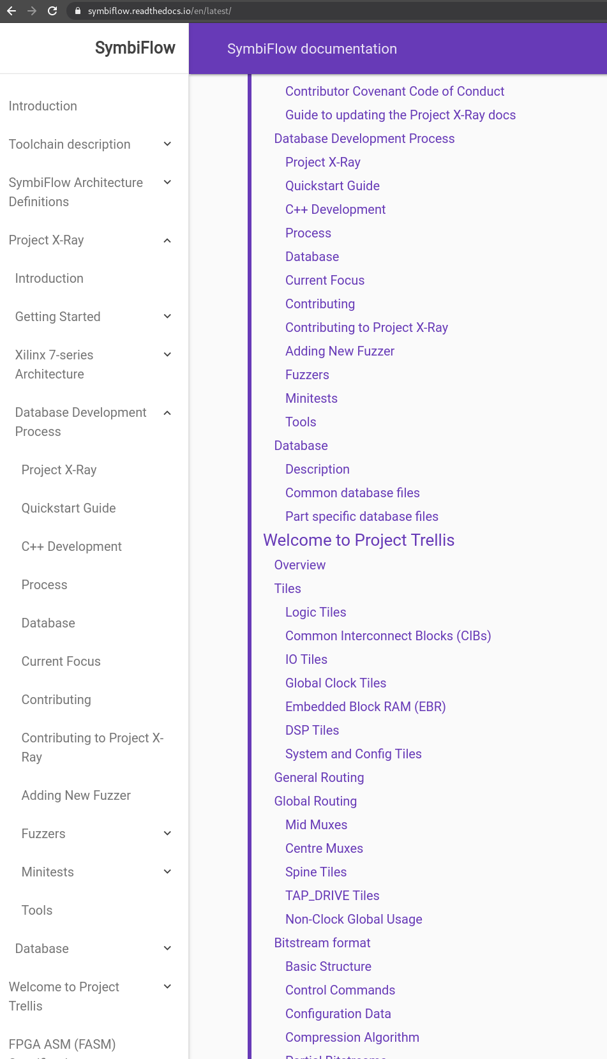Reload the page using the refresh icon
Image resolution: width=607 pixels, height=1059 pixels.
click(x=53, y=10)
